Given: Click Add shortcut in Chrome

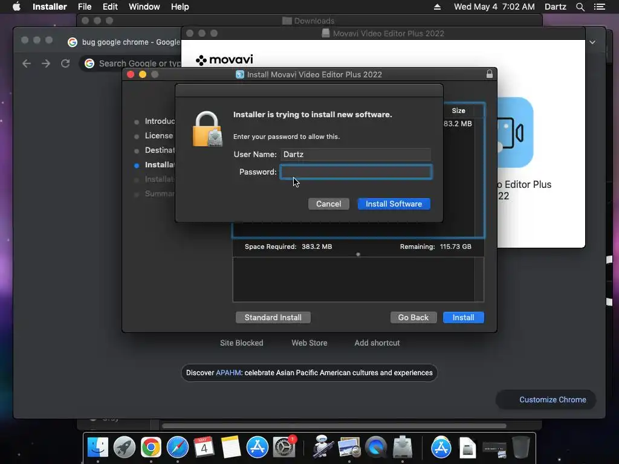Looking at the screenshot, I should pyautogui.click(x=377, y=343).
